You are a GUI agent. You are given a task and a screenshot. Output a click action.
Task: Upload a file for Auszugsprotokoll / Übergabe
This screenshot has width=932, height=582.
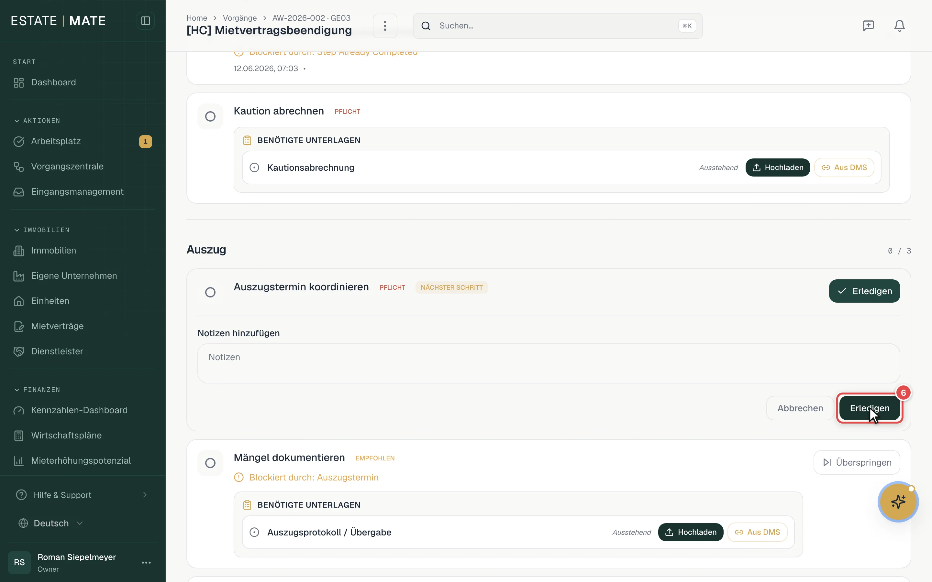[691, 532]
